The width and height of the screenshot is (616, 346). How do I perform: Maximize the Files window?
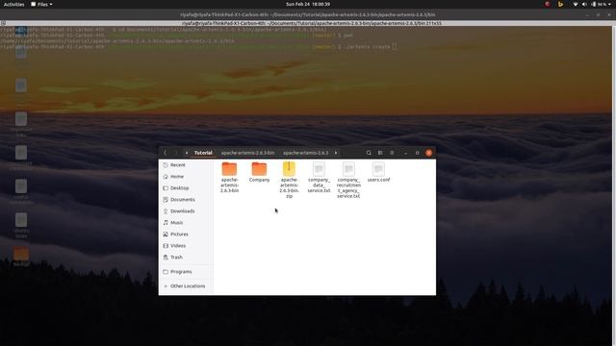[x=417, y=153]
